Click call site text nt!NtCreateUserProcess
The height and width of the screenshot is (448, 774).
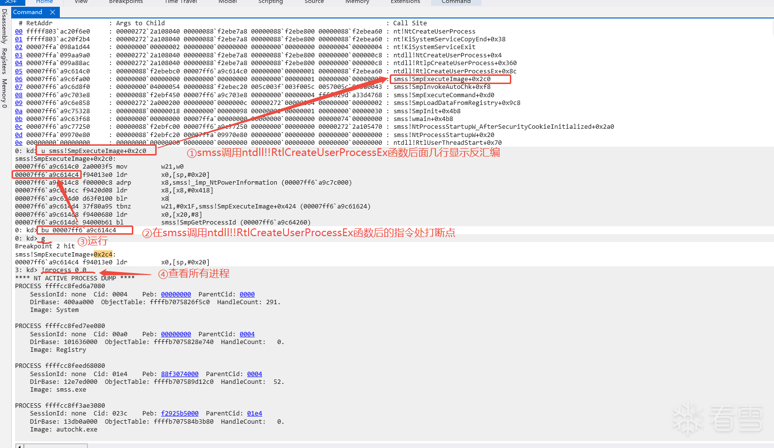(434, 32)
